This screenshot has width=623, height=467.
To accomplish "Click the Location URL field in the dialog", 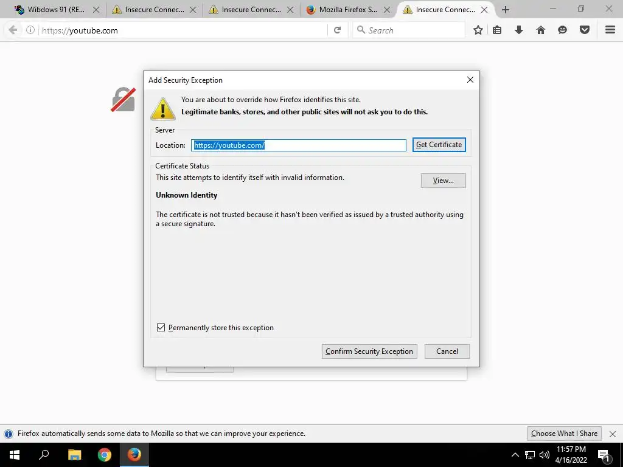I will tap(298, 145).
